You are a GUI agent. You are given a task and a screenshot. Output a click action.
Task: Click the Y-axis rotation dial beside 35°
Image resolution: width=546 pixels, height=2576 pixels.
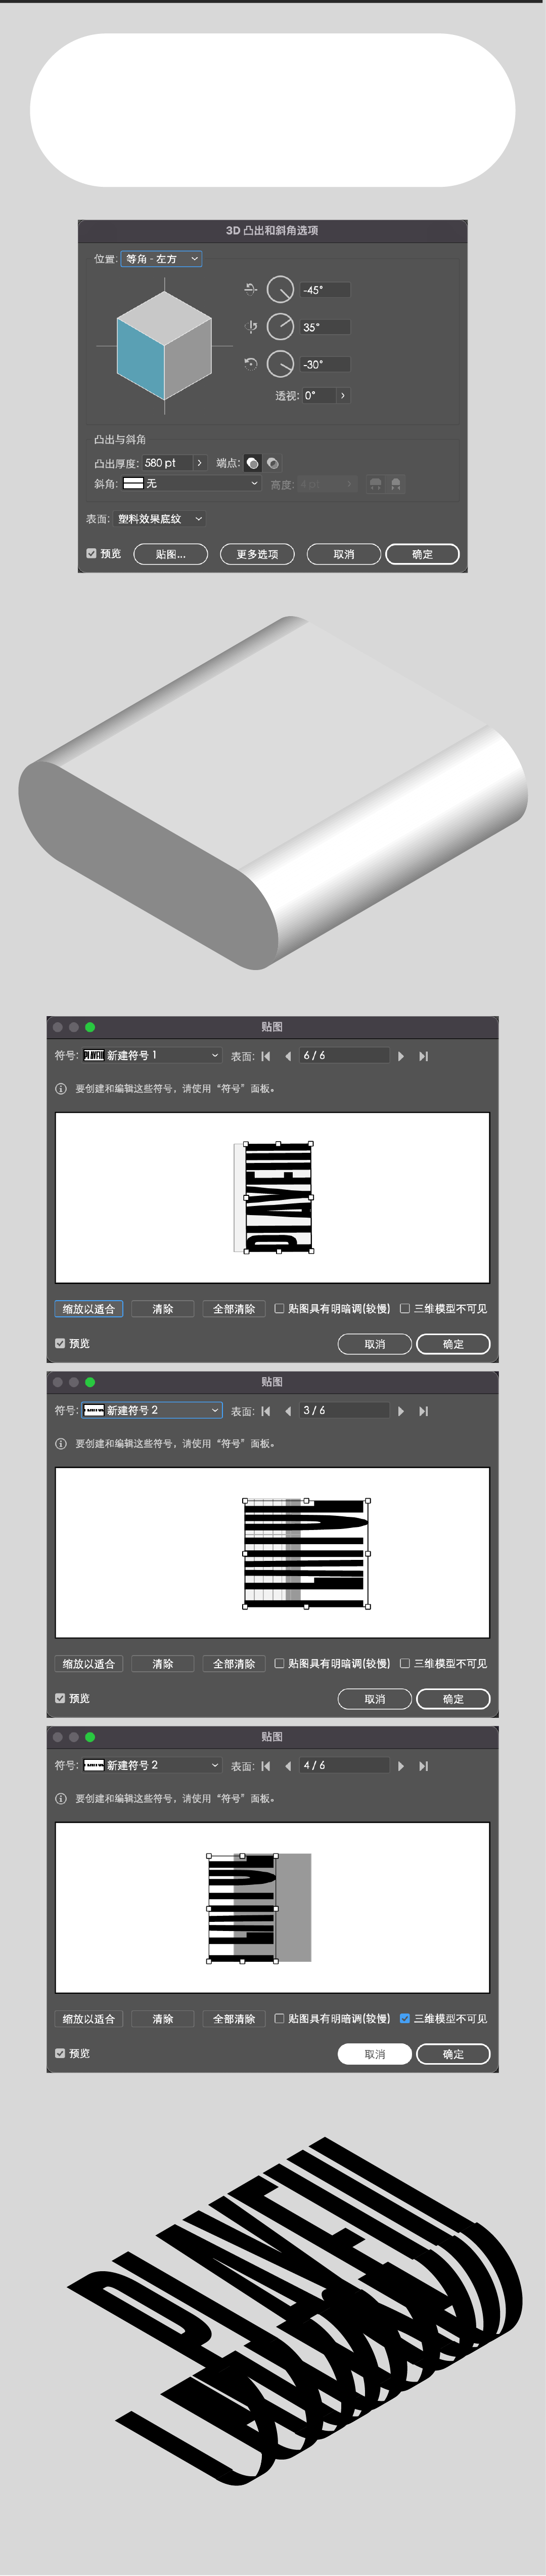pyautogui.click(x=281, y=327)
